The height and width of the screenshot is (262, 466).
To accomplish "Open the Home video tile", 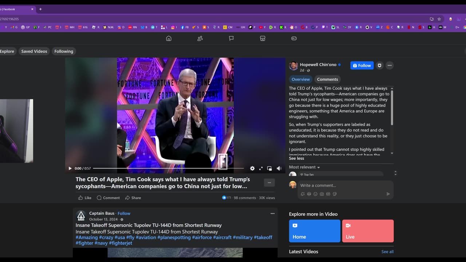I will (315, 231).
